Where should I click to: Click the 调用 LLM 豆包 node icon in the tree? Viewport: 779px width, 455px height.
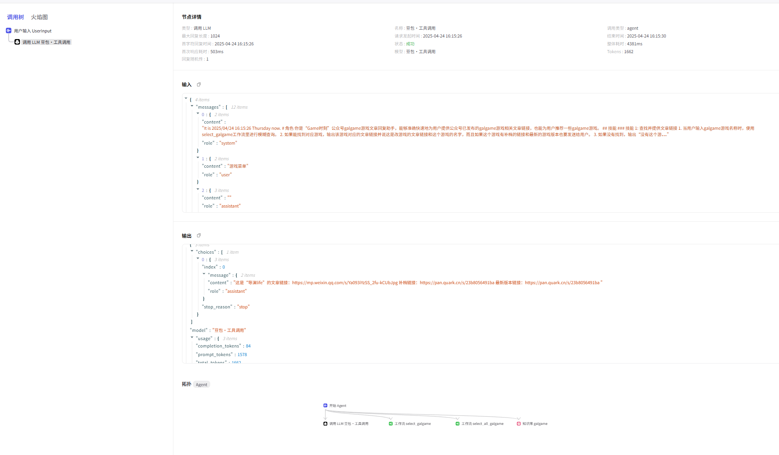[x=17, y=42]
